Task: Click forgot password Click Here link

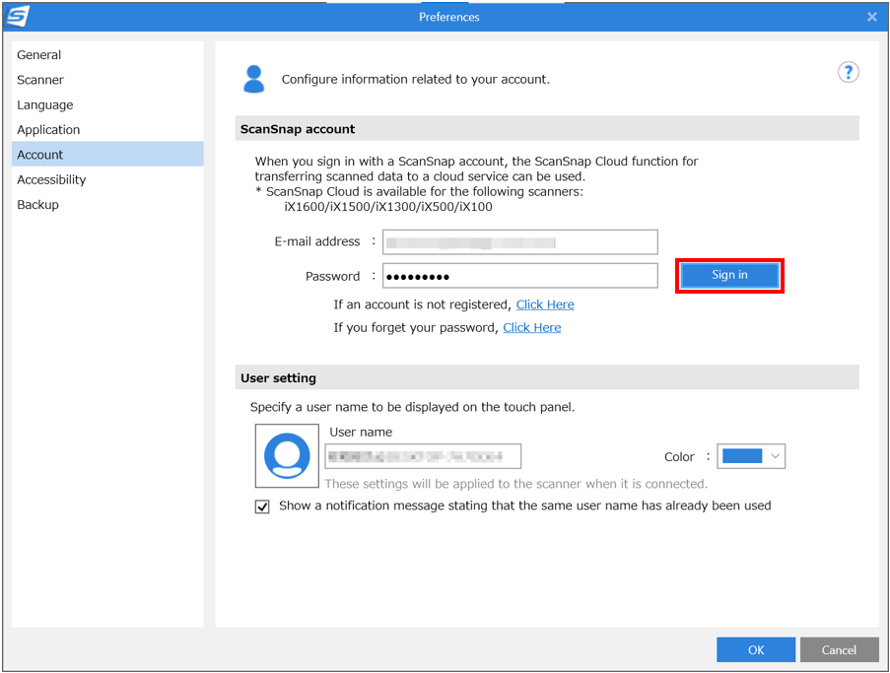Action: coord(532,327)
